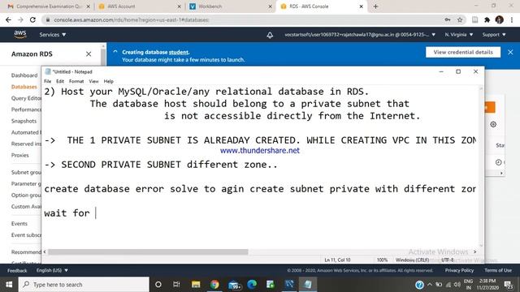Screen dimensions: 520x292
Task: Go back in Chrome browser
Action: pos(8,19)
